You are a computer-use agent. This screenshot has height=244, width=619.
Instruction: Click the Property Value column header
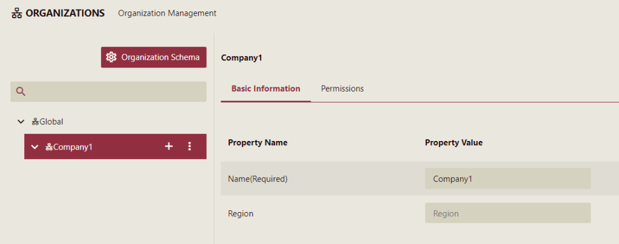(x=453, y=143)
